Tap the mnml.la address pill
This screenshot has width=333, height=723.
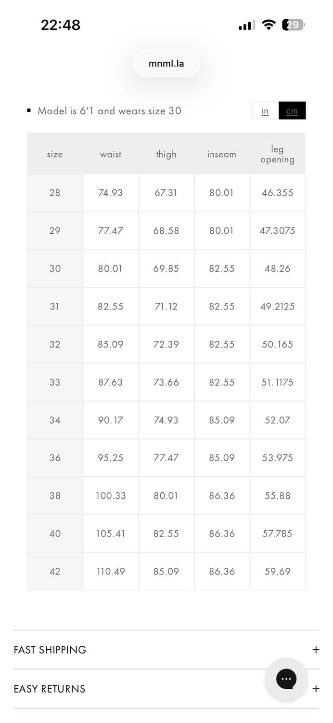tap(166, 64)
